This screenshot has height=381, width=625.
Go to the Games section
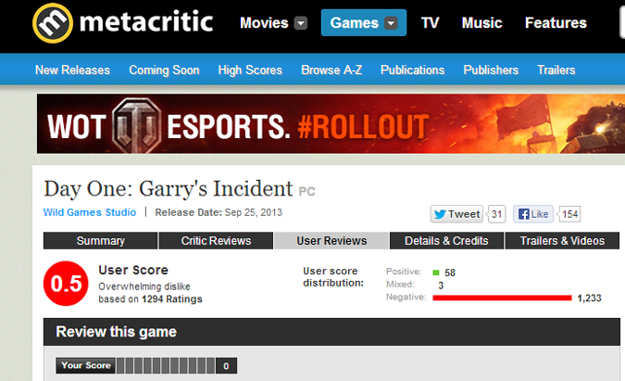(354, 23)
